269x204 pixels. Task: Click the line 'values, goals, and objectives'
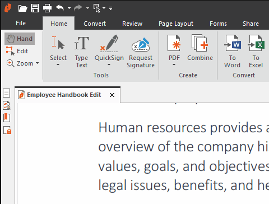coord(183,166)
